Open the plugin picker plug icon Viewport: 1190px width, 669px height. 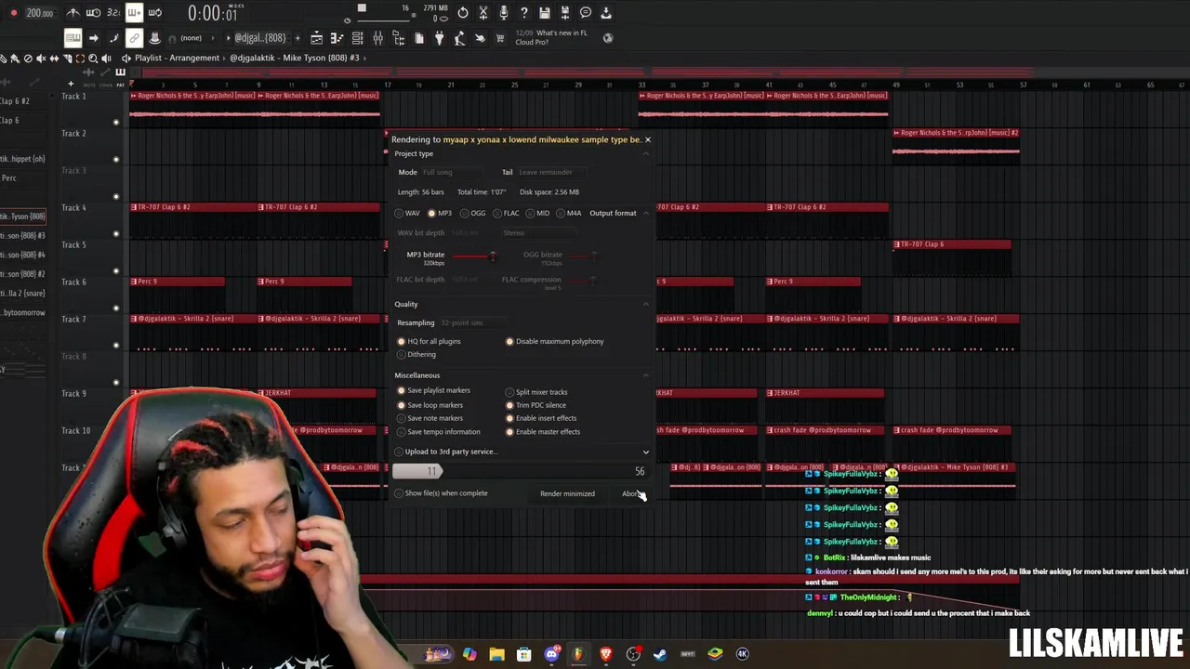pos(439,38)
